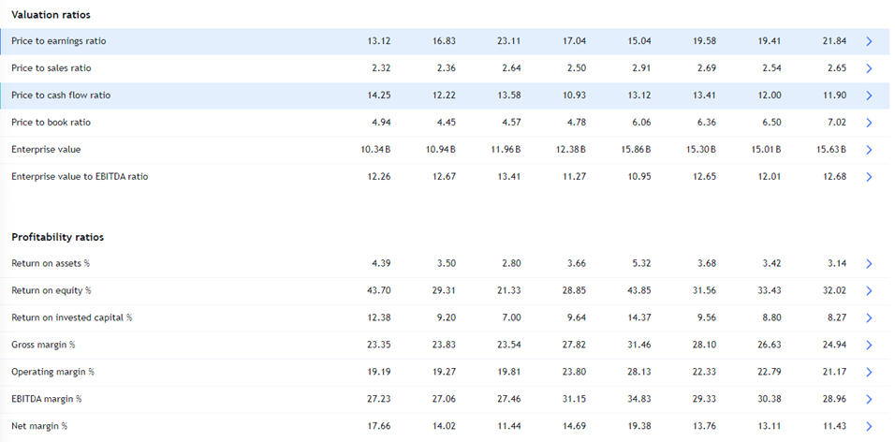
Task: Click the Enterprise value row label
Action: pos(46,150)
